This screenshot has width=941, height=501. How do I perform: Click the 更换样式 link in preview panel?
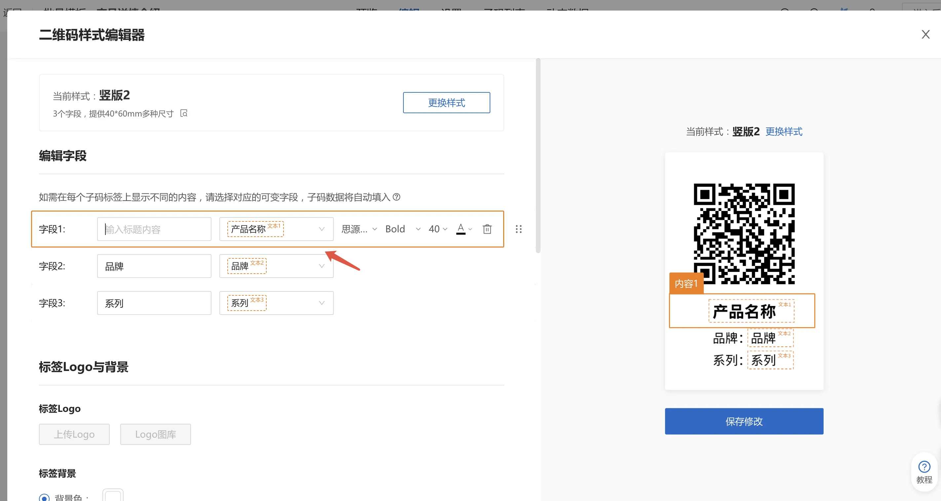(x=784, y=131)
